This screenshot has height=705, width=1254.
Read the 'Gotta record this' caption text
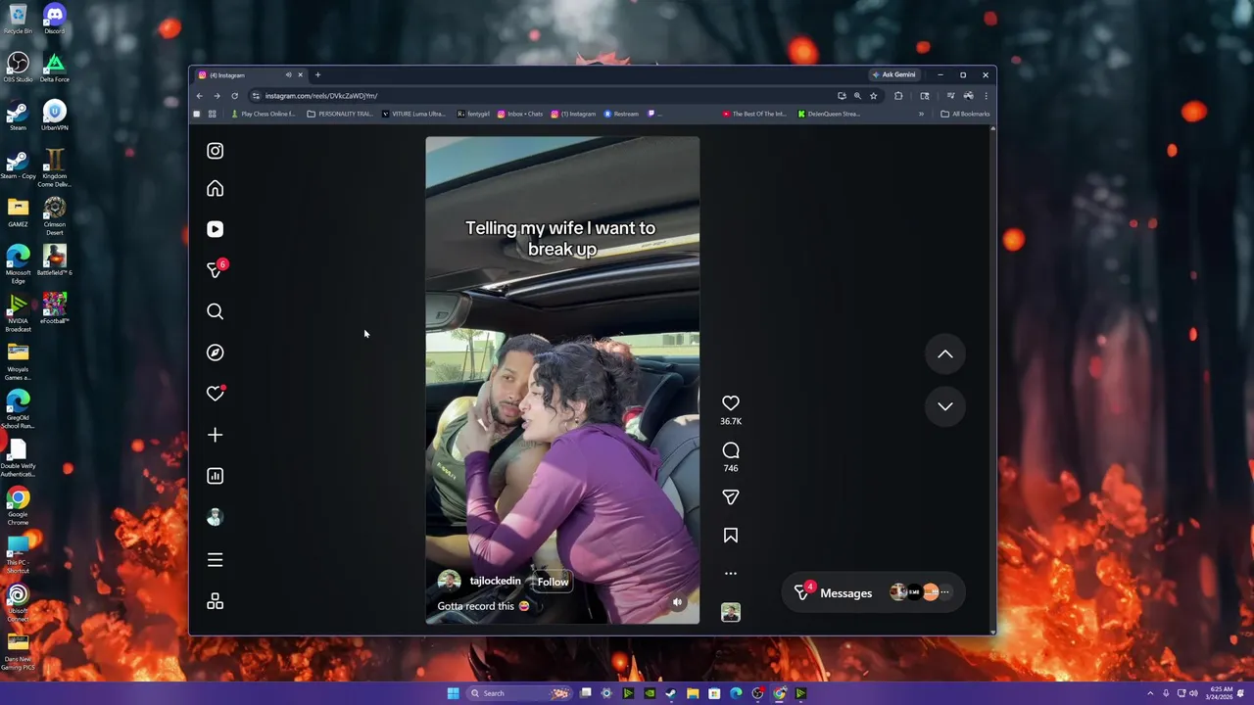(x=483, y=606)
